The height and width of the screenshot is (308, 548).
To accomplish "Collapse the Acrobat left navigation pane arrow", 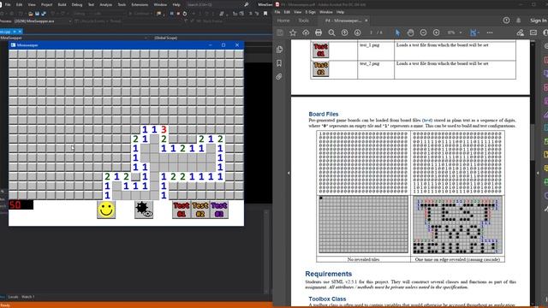I will tap(289, 173).
